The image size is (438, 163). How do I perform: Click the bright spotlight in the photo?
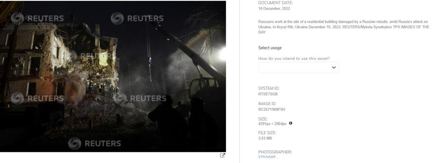tap(223, 54)
